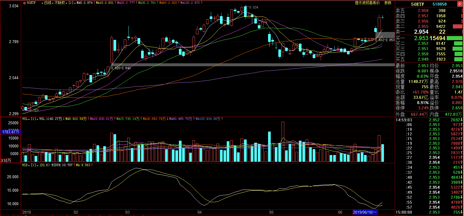Click the 卖二 ask price 2.955
The image size is (464, 216).
pos(423,26)
